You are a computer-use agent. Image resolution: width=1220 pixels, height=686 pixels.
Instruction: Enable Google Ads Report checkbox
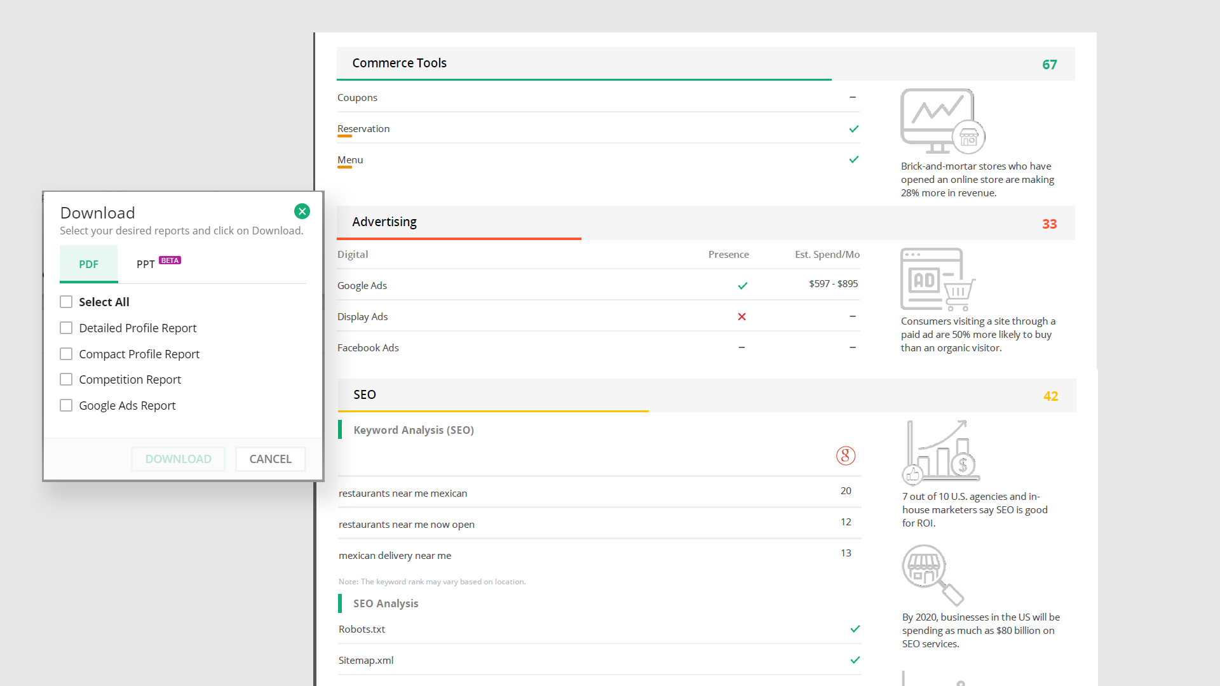66,405
